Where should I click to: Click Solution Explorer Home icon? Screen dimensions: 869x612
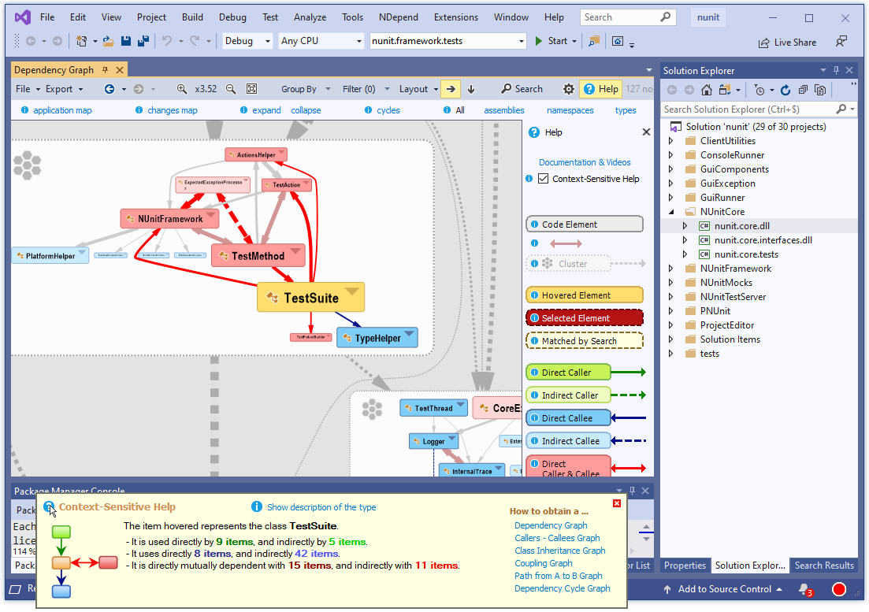coord(707,91)
